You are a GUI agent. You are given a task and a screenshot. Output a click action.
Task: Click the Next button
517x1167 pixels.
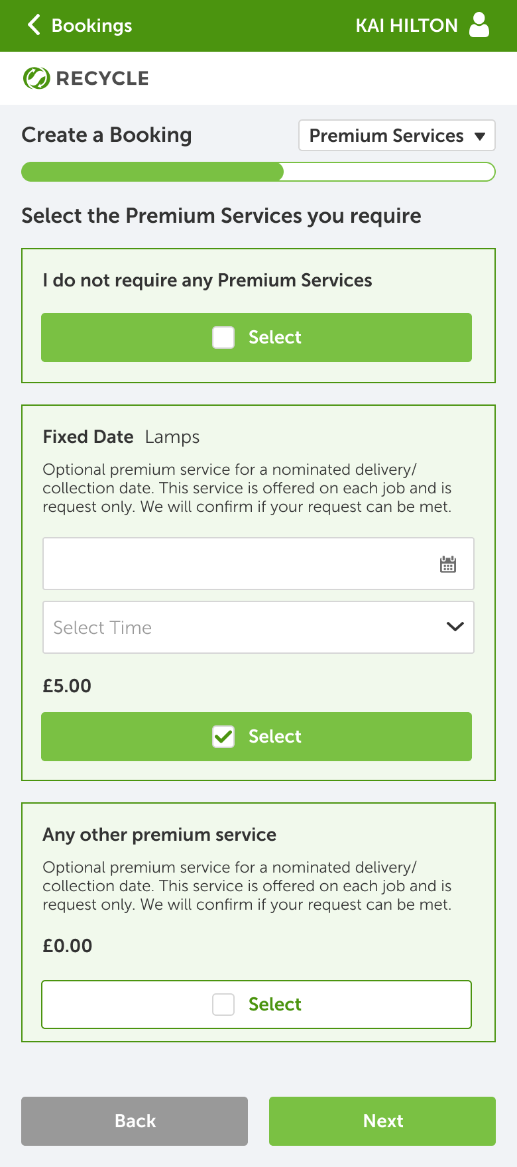(x=382, y=1121)
